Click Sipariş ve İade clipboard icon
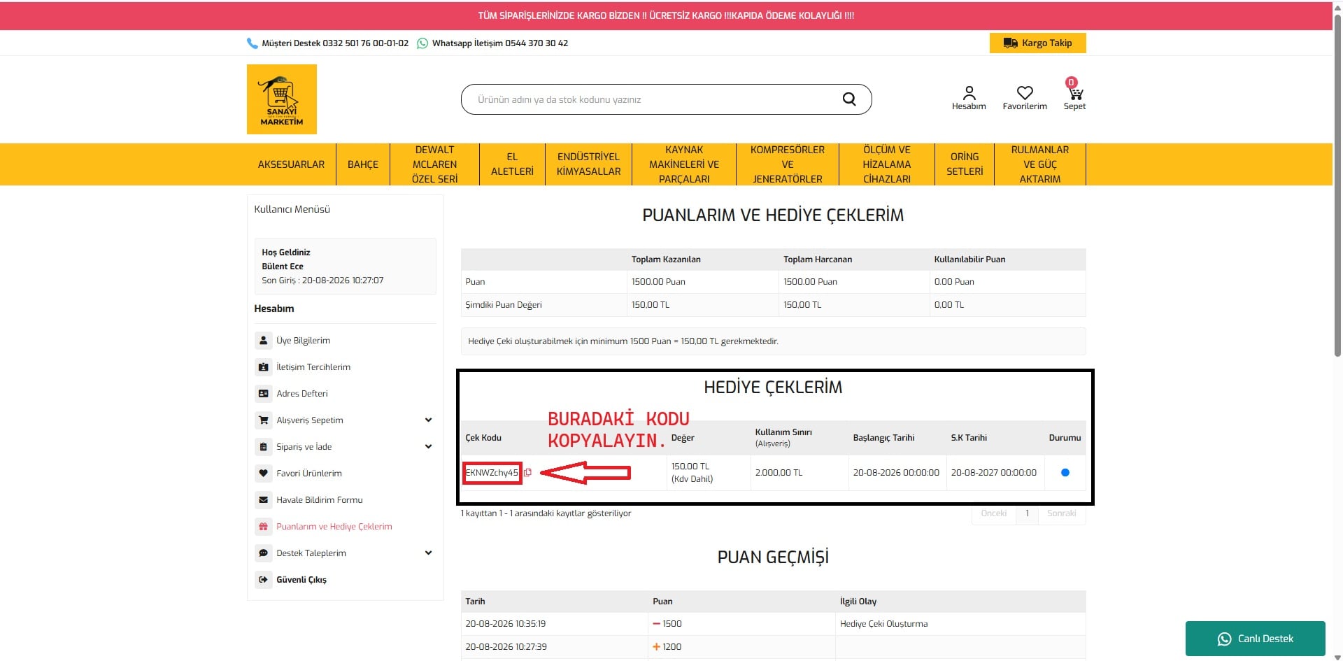Image resolution: width=1343 pixels, height=661 pixels. (x=263, y=447)
